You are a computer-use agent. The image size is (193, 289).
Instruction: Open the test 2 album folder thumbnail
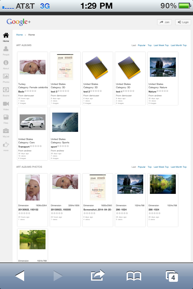click(x=96, y=67)
